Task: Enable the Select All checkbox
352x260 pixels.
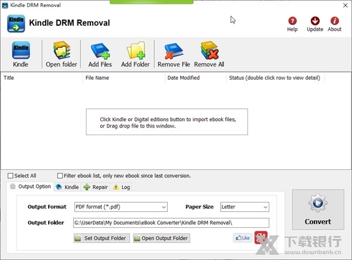Action: (x=11, y=176)
